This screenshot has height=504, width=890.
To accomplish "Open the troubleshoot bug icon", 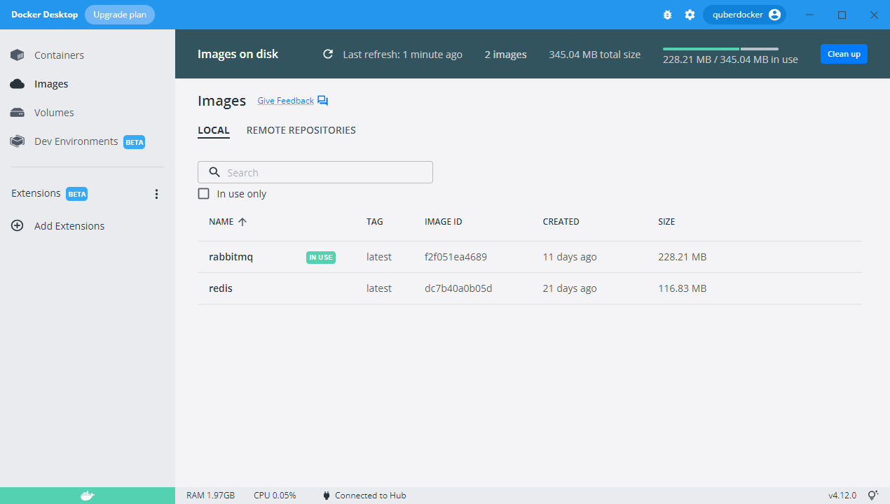I will click(x=667, y=15).
